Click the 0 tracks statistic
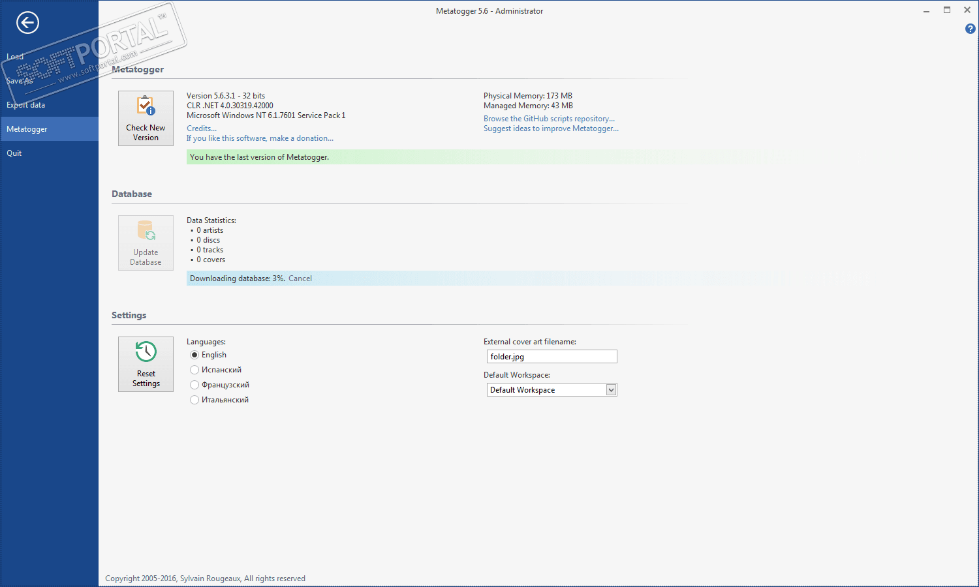979x587 pixels. coord(210,250)
